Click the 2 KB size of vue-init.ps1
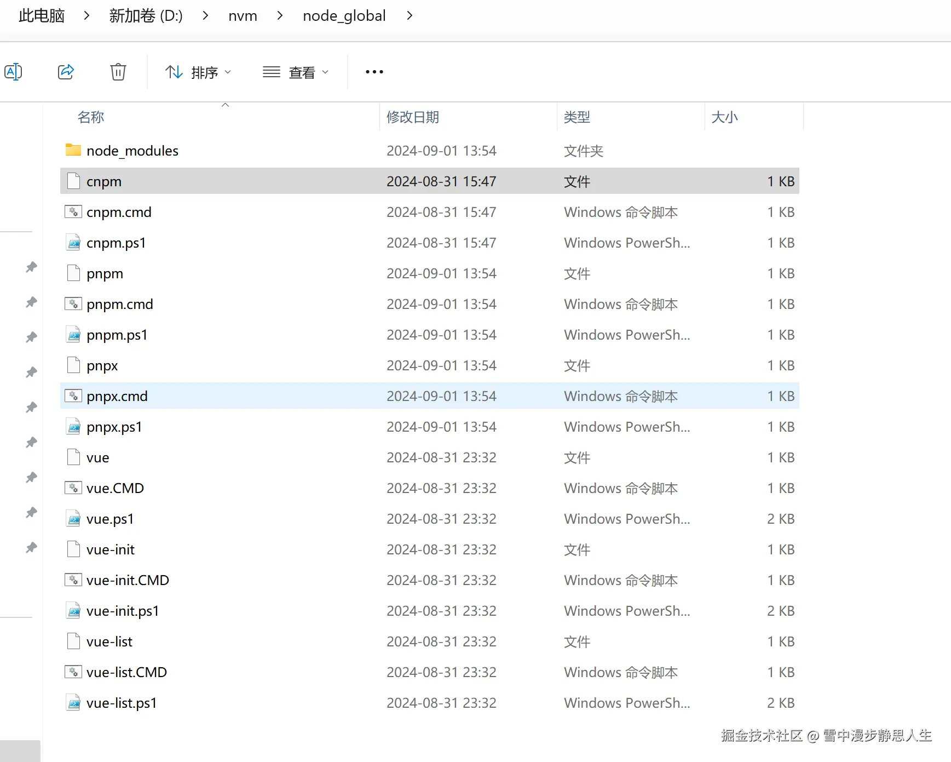Image resolution: width=951 pixels, height=762 pixels. [x=781, y=611]
